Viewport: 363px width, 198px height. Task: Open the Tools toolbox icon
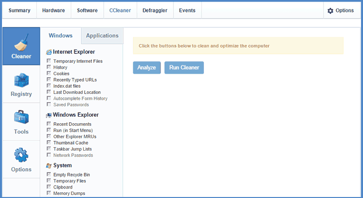[x=21, y=117]
